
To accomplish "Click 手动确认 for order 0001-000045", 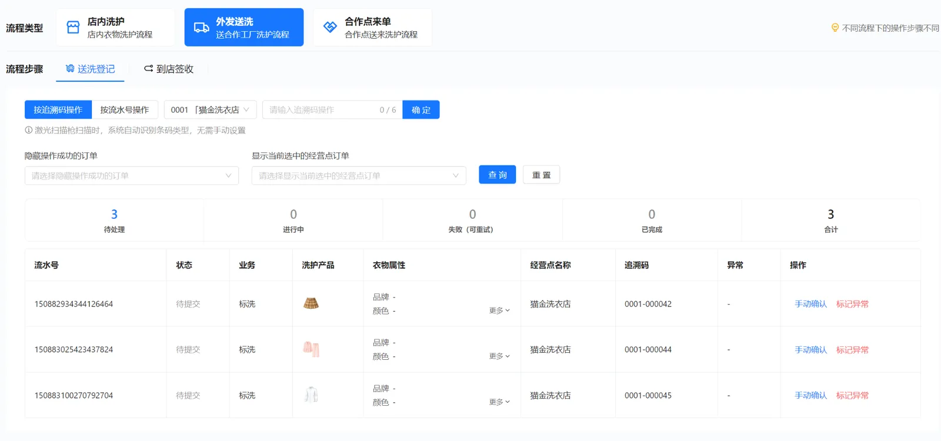I will (810, 396).
